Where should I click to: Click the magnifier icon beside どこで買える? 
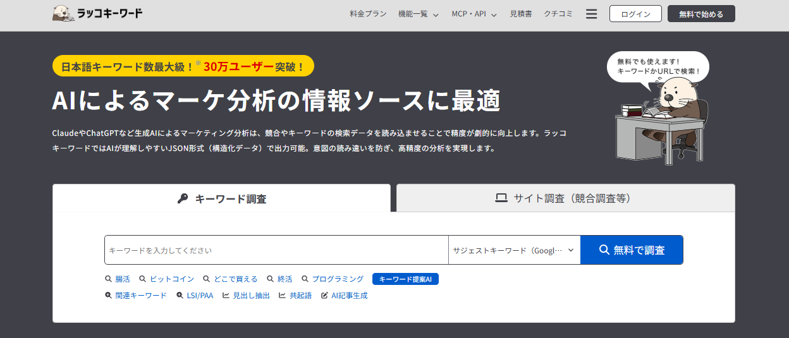click(207, 279)
